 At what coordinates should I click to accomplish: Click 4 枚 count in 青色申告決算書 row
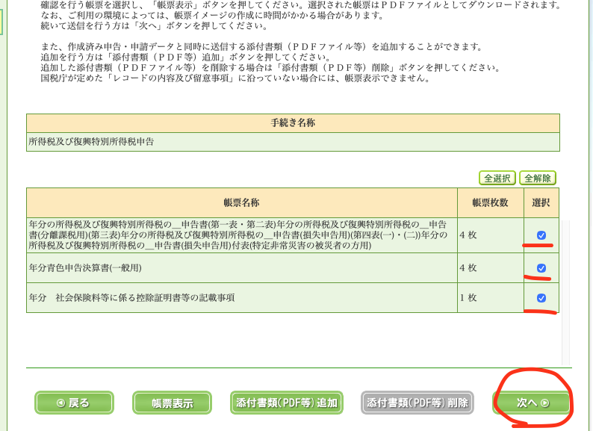[x=468, y=268]
